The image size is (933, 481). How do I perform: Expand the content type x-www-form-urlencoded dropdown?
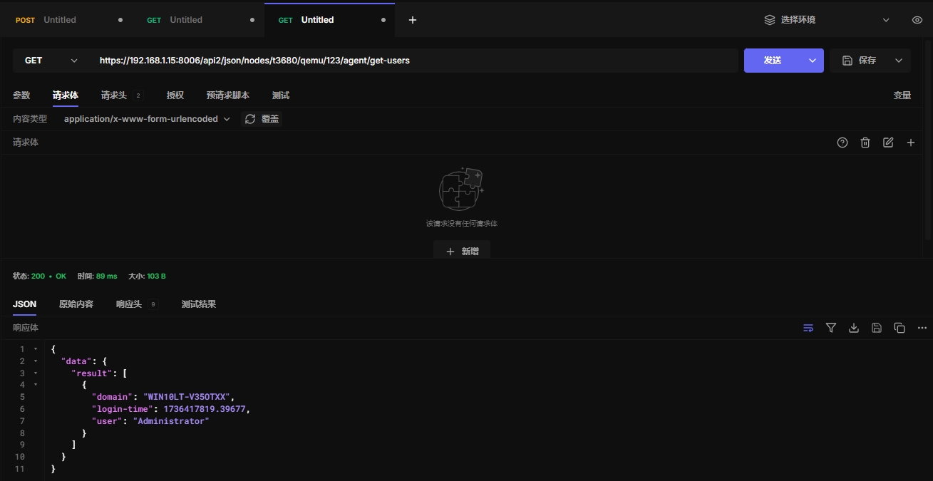tap(147, 119)
